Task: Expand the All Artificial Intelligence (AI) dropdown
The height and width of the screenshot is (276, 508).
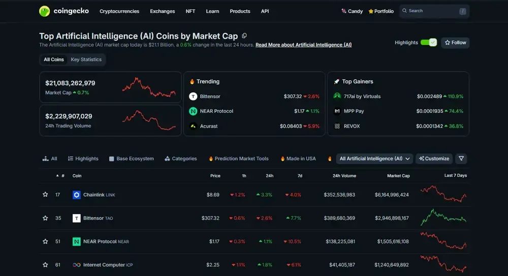Action: click(375, 159)
